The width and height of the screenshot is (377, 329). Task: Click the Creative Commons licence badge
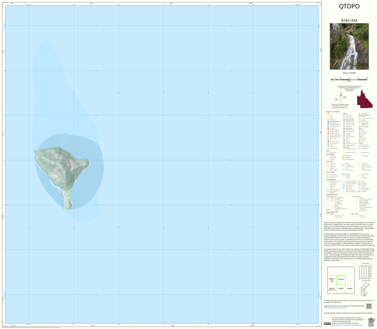[x=327, y=324]
